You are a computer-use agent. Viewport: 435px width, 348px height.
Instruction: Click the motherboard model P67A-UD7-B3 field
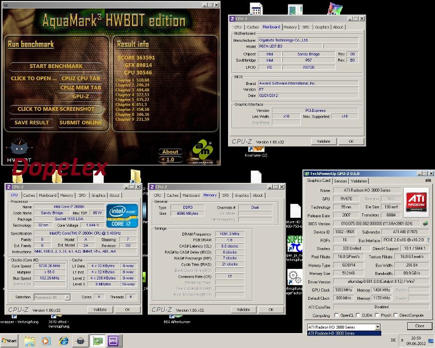click(290, 46)
